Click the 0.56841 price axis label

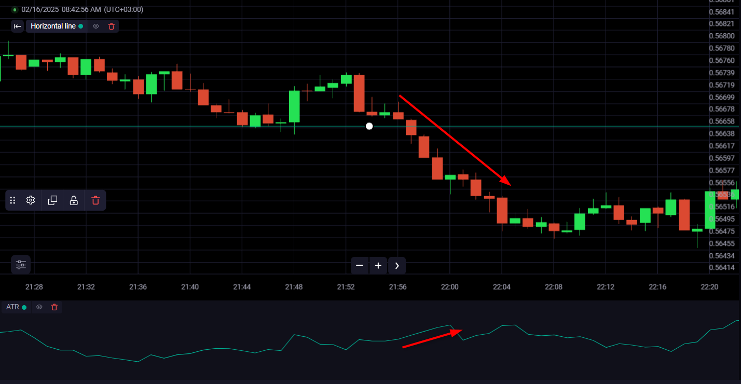tap(722, 11)
